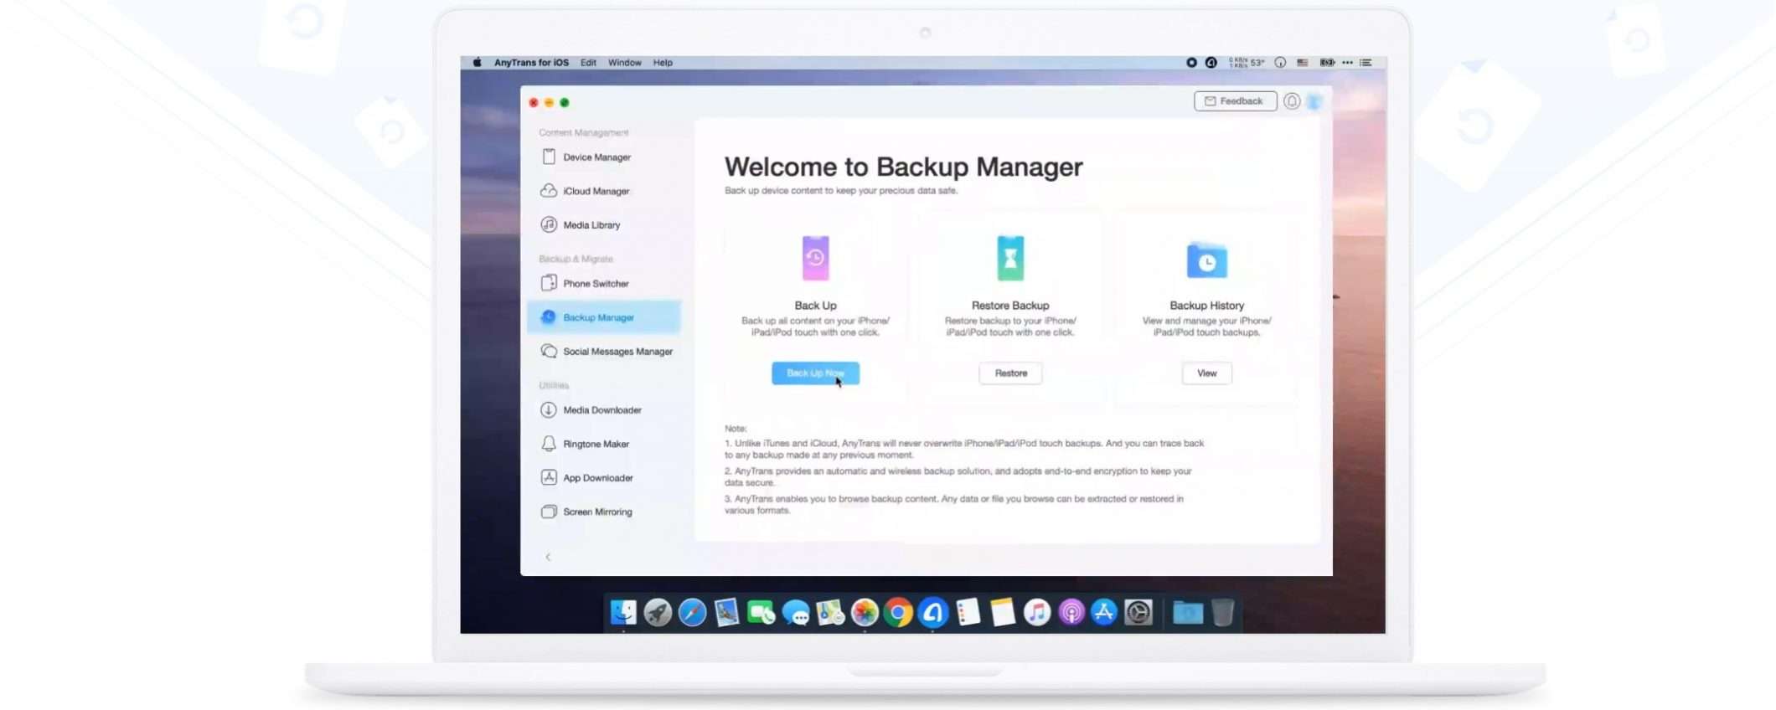The width and height of the screenshot is (1776, 710).
Task: Click note 3 about browsing backup content
Action: pos(954,504)
